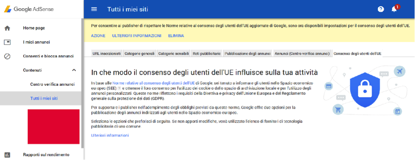Click ULTERIORI INFORMAZIONI in the banner
The image size is (415, 160).
(136, 36)
